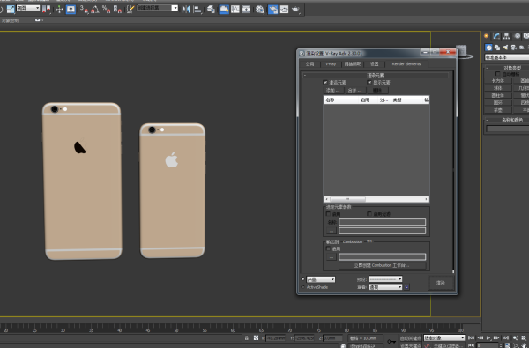Open the Modify panel icon
Screen dimensions: 529x348
496,36
